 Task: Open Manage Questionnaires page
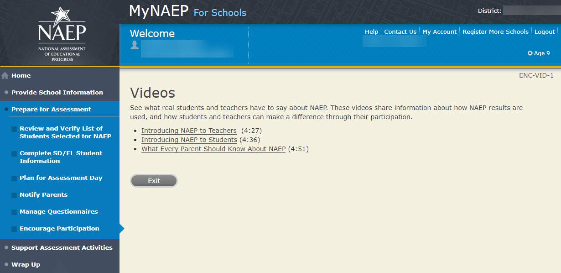click(x=58, y=212)
